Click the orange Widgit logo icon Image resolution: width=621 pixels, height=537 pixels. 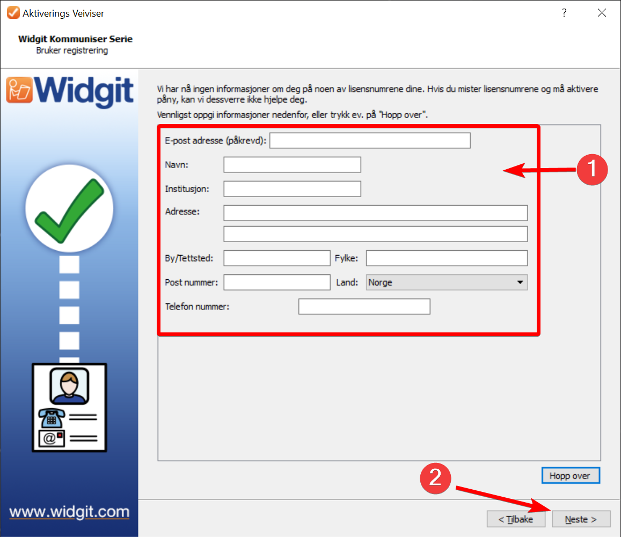(x=19, y=90)
